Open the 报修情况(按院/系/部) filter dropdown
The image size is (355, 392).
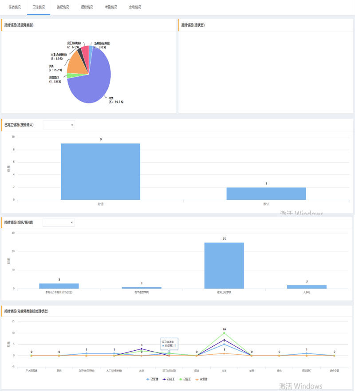tap(59, 222)
